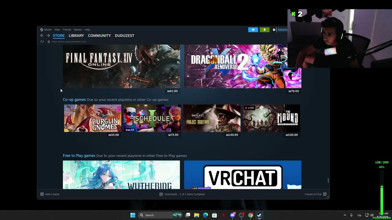Click the 79.00 price under Dragon Ball Xenoverse

[294, 91]
